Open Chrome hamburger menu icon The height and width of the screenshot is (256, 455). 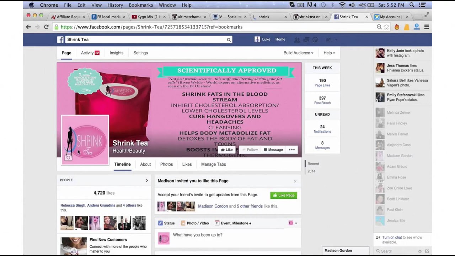pos(427,27)
